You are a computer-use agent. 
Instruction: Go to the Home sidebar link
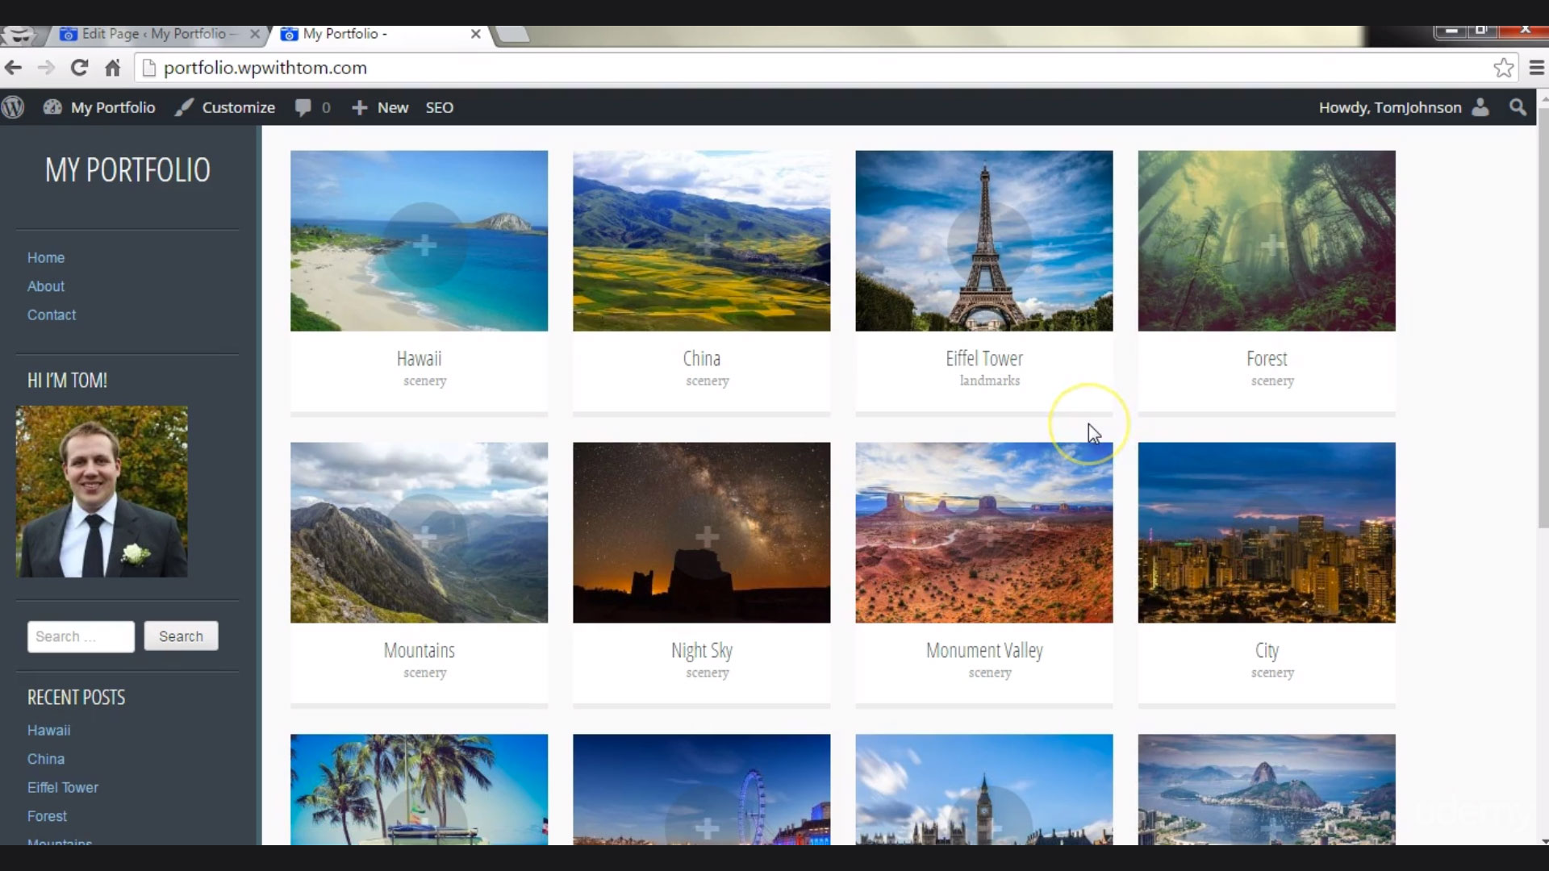tap(46, 257)
